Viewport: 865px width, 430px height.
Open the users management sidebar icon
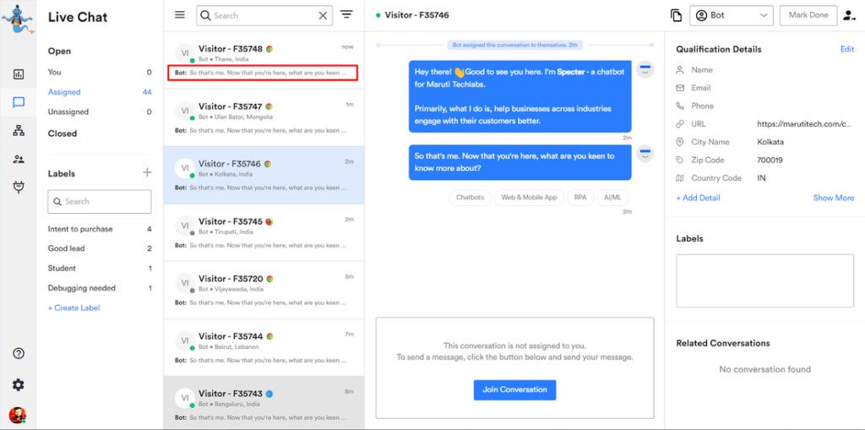(x=18, y=159)
